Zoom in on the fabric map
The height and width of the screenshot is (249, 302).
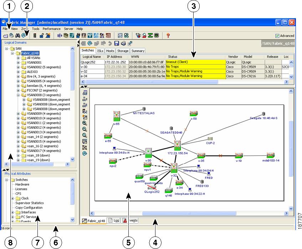(x=85, y=123)
